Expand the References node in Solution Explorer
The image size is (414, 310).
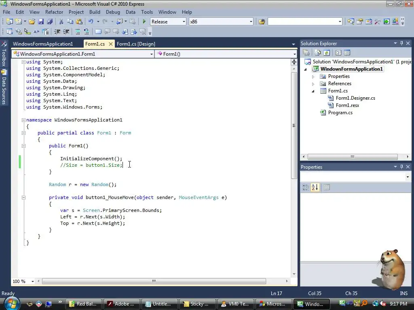pos(313,84)
